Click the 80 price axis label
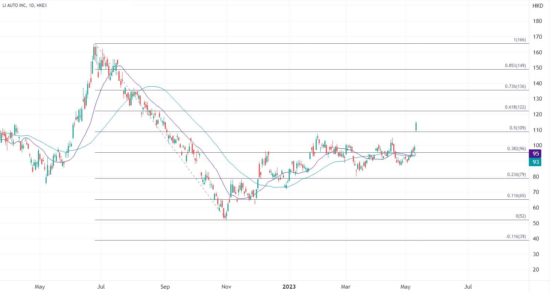 [x=536, y=177]
